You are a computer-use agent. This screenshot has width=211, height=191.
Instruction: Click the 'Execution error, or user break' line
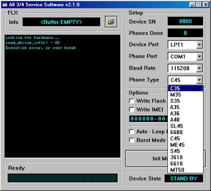(x=41, y=48)
